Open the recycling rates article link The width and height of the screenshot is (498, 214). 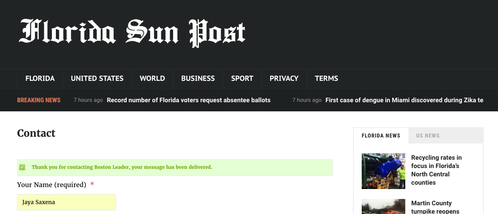coord(436,170)
